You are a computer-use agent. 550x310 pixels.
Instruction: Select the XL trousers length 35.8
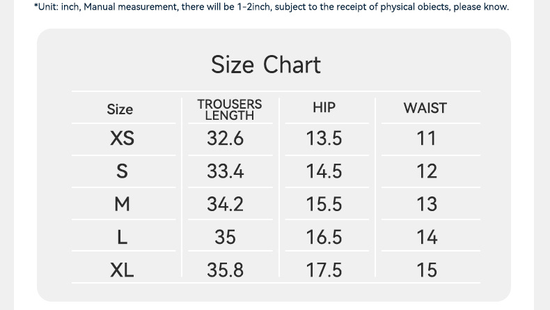pos(225,270)
